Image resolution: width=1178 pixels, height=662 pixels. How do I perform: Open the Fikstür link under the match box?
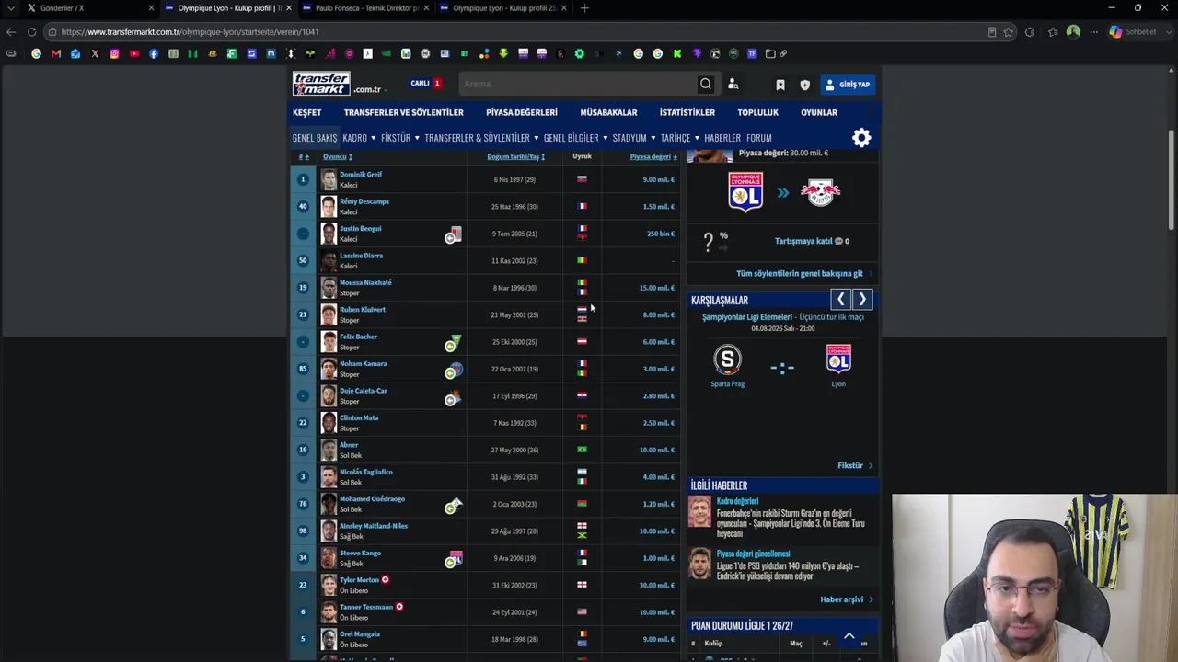click(850, 466)
